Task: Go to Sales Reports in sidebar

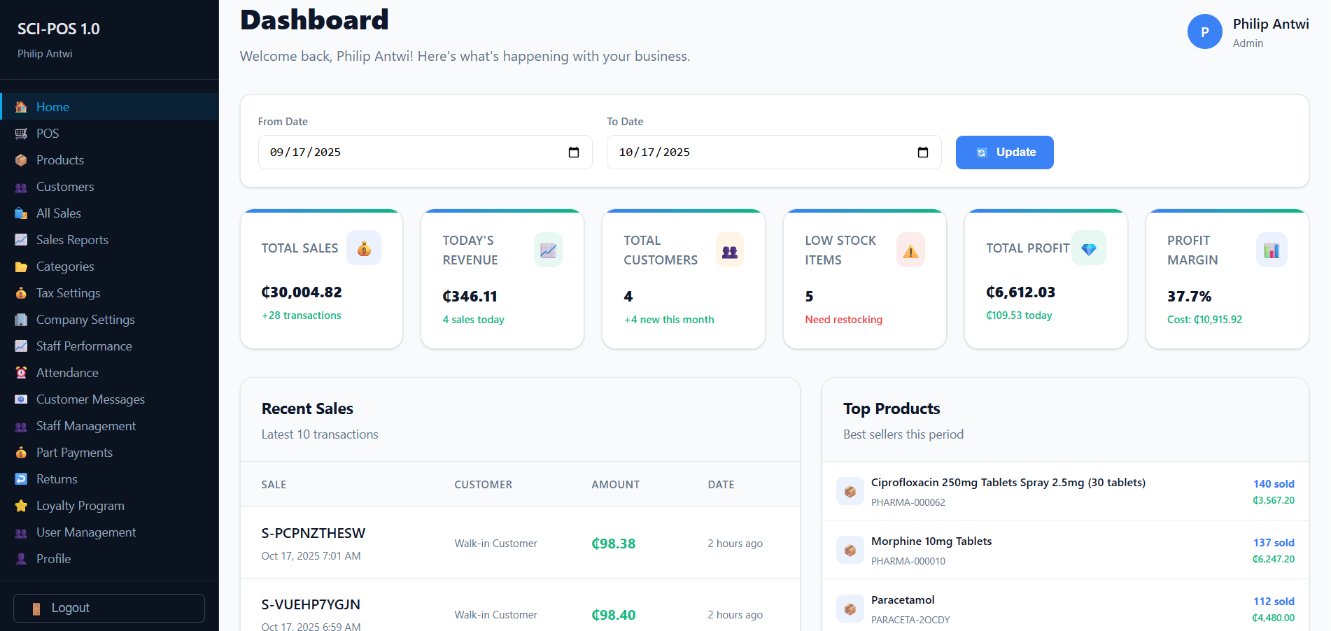Action: [x=72, y=240]
